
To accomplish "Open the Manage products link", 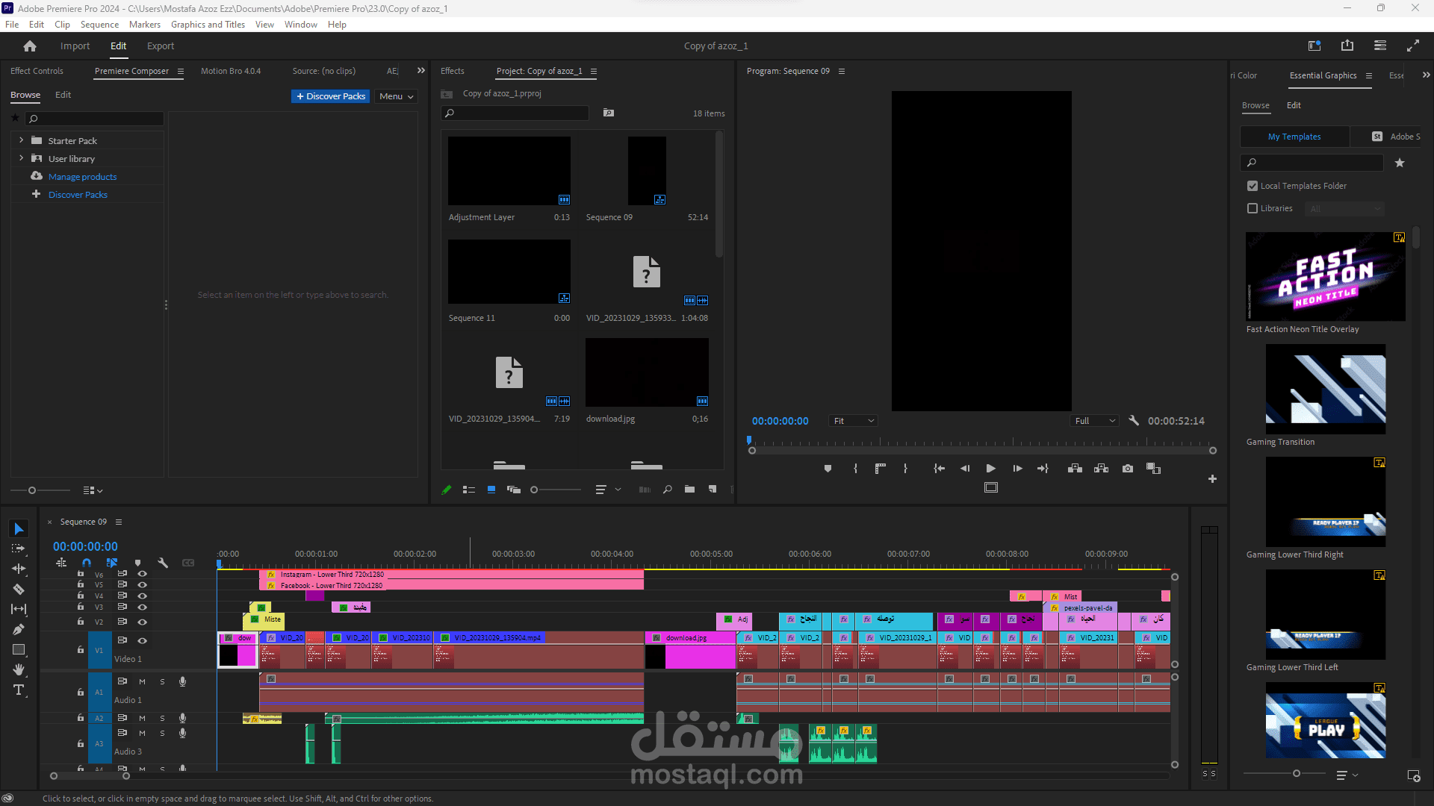I will [x=82, y=177].
